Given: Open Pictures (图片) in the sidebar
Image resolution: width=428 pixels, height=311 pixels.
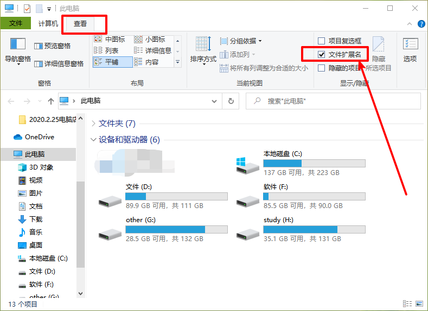Looking at the screenshot, I should click(x=30, y=193).
